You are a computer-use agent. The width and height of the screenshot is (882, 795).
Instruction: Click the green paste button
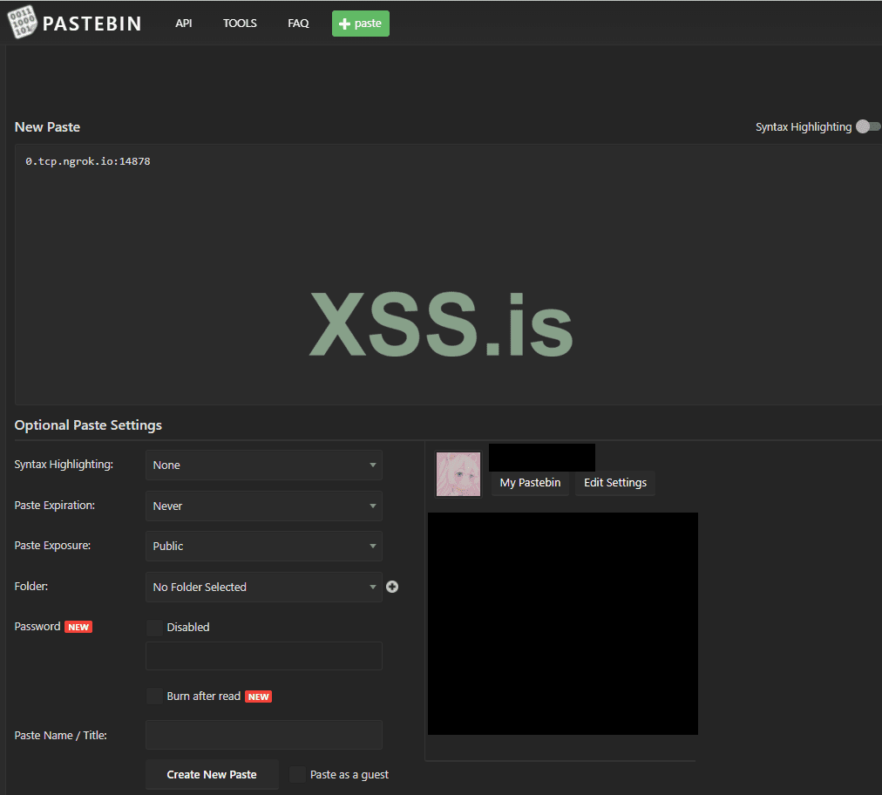pos(361,24)
